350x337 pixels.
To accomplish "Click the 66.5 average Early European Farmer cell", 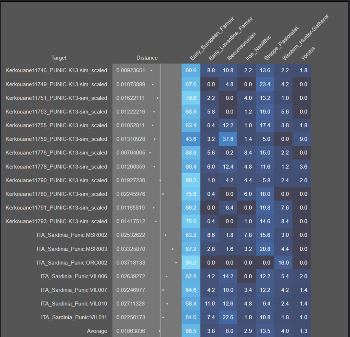I will [x=191, y=331].
